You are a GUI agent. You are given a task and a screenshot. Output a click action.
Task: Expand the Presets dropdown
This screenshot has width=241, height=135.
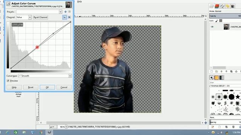tap(60, 12)
